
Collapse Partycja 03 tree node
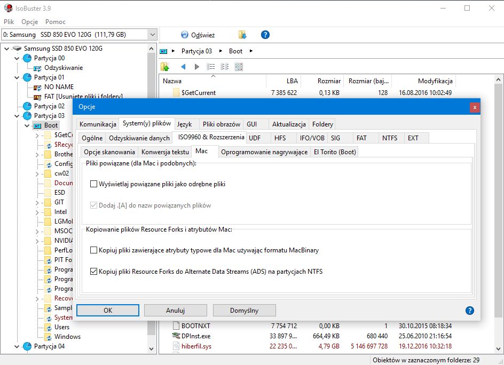(x=17, y=116)
